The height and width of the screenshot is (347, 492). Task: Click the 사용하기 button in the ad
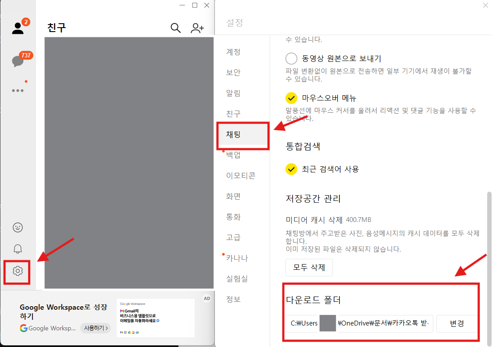click(x=96, y=328)
